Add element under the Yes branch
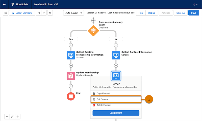This screenshot has height=121, width=202. 71,45
